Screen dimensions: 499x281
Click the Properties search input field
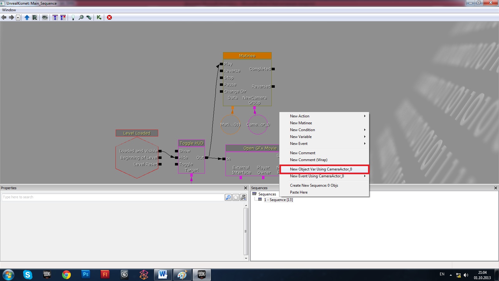[113, 197]
